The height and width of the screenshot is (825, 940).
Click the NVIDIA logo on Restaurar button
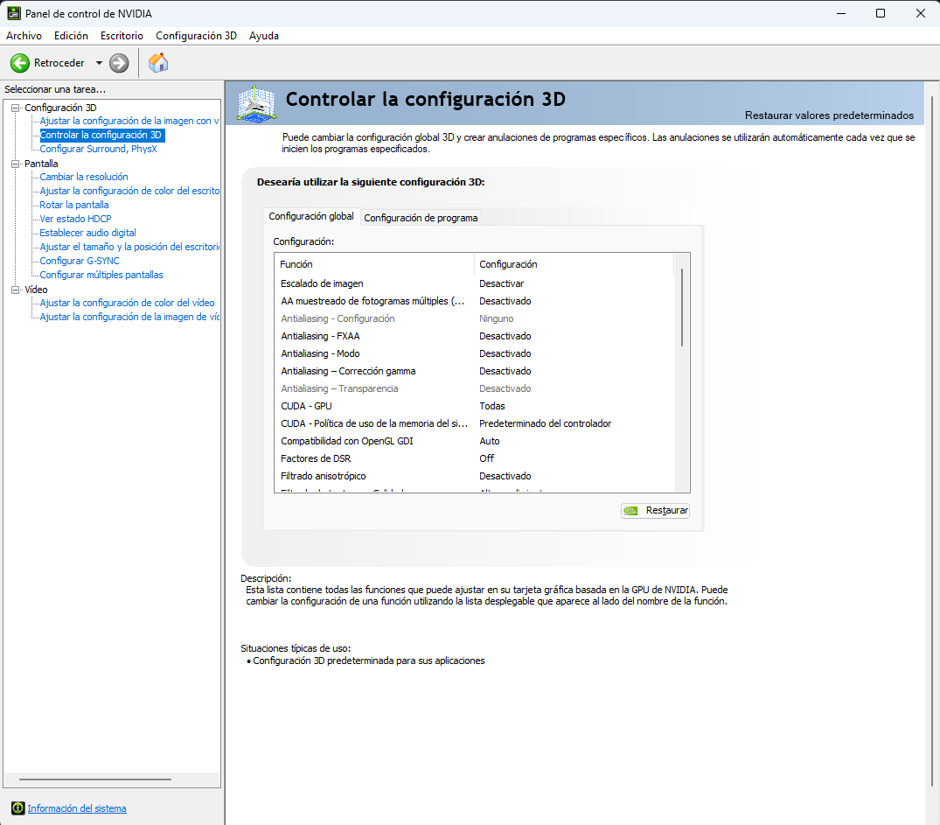630,511
